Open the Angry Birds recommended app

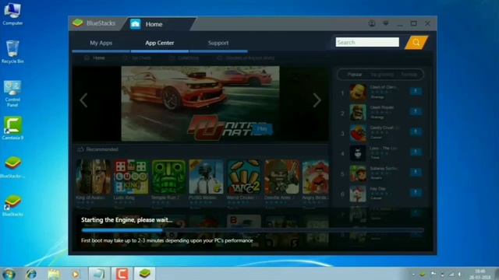[x=316, y=177]
